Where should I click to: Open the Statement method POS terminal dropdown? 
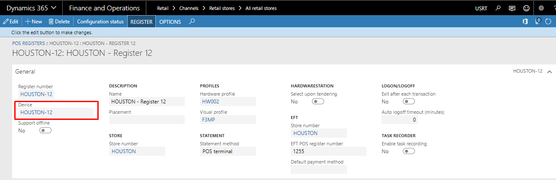pyautogui.click(x=228, y=151)
